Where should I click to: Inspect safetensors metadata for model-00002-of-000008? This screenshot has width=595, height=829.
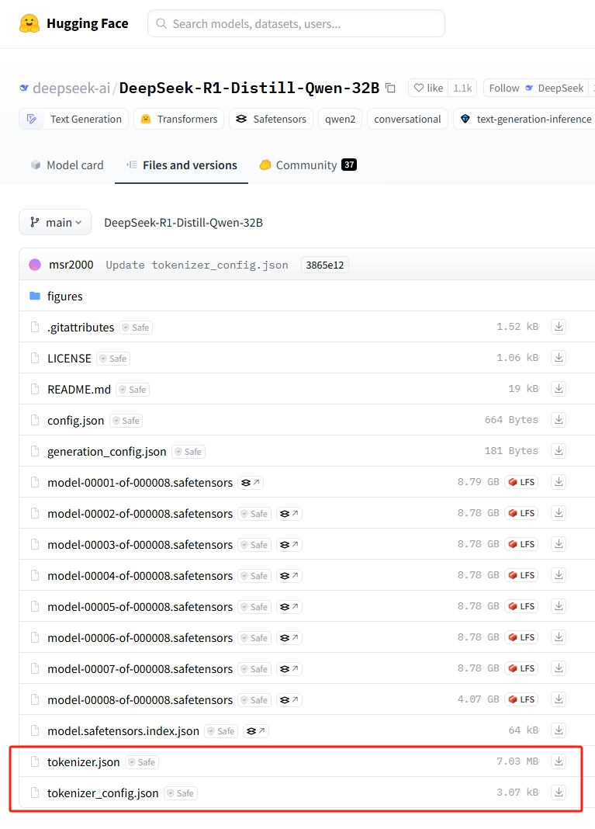[x=289, y=514]
